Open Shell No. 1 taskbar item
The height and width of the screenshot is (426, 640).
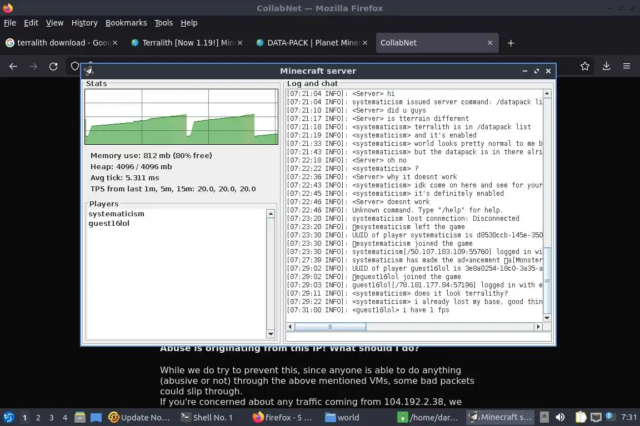207,417
